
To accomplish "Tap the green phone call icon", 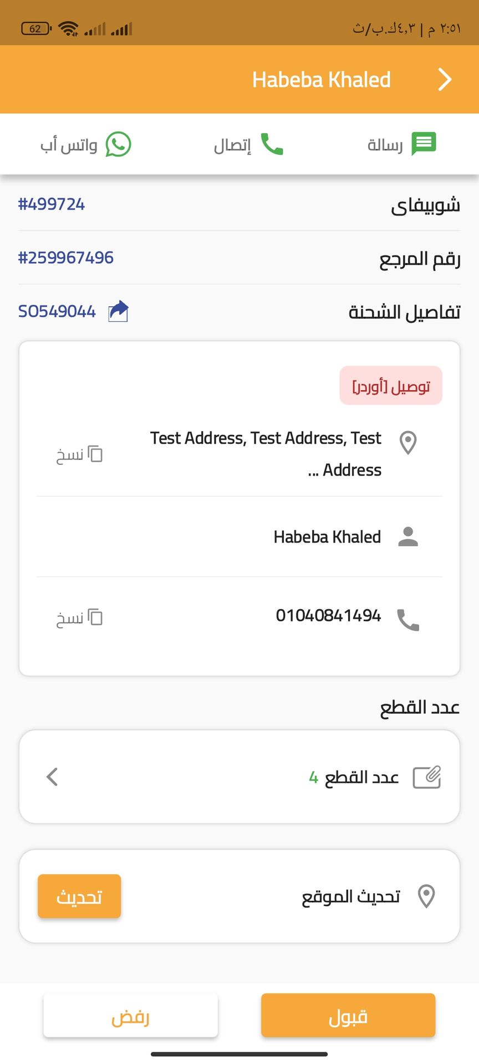I will tap(272, 145).
